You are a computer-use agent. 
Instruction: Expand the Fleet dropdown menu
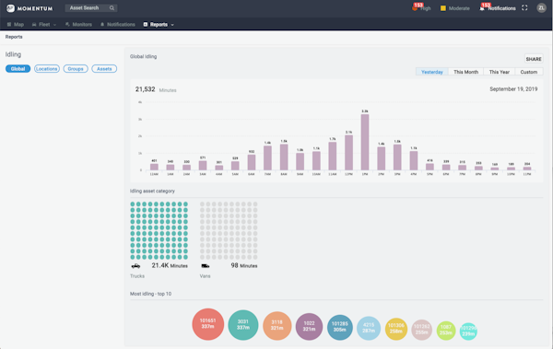(x=43, y=24)
